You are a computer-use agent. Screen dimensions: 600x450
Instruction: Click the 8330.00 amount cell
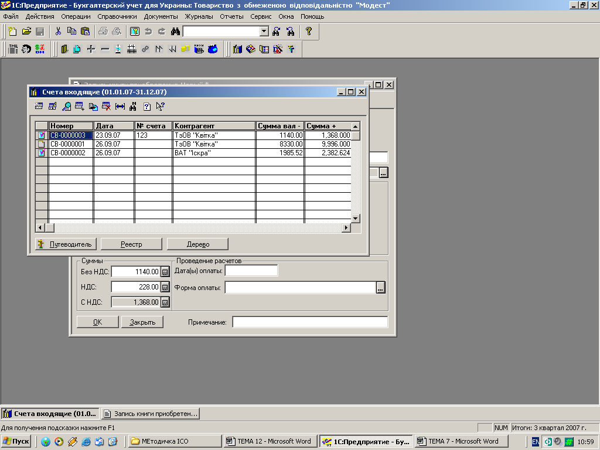point(280,144)
